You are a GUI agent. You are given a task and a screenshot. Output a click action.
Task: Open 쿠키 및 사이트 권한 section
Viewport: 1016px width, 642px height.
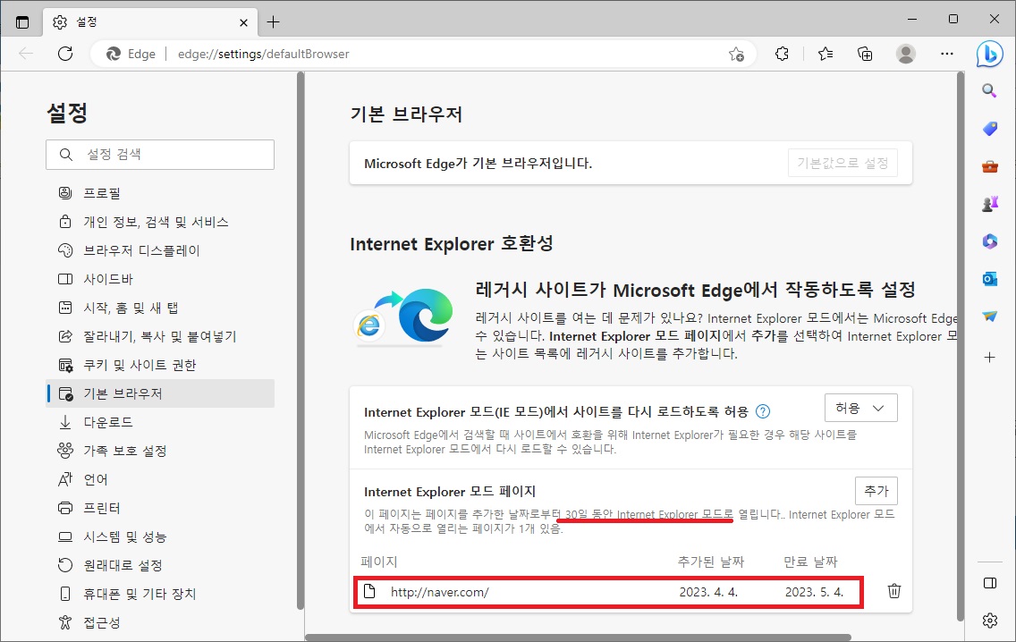coord(160,365)
